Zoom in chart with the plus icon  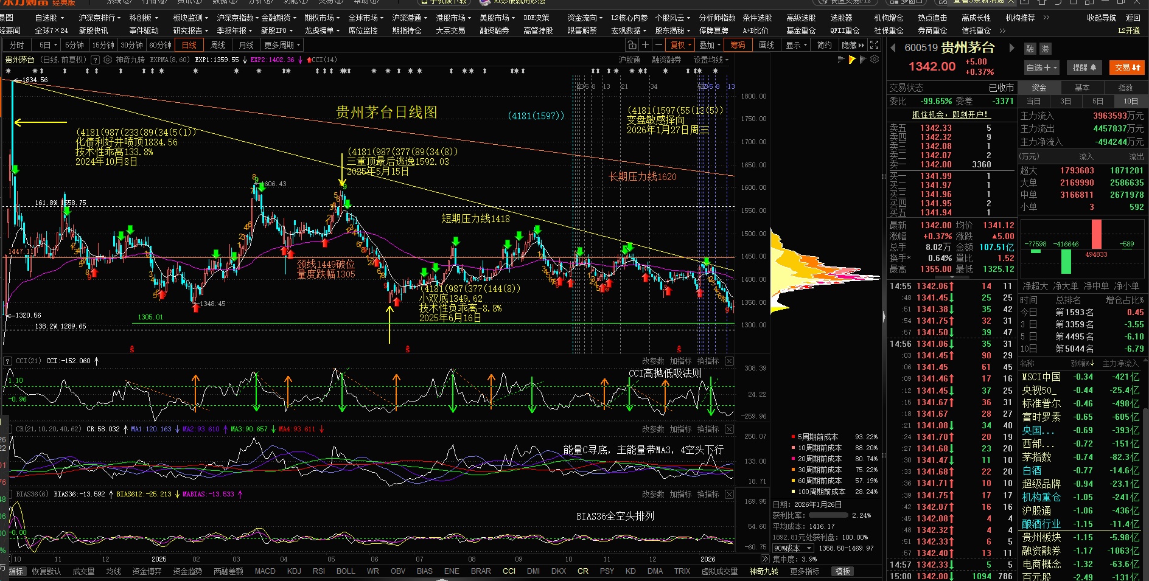646,45
